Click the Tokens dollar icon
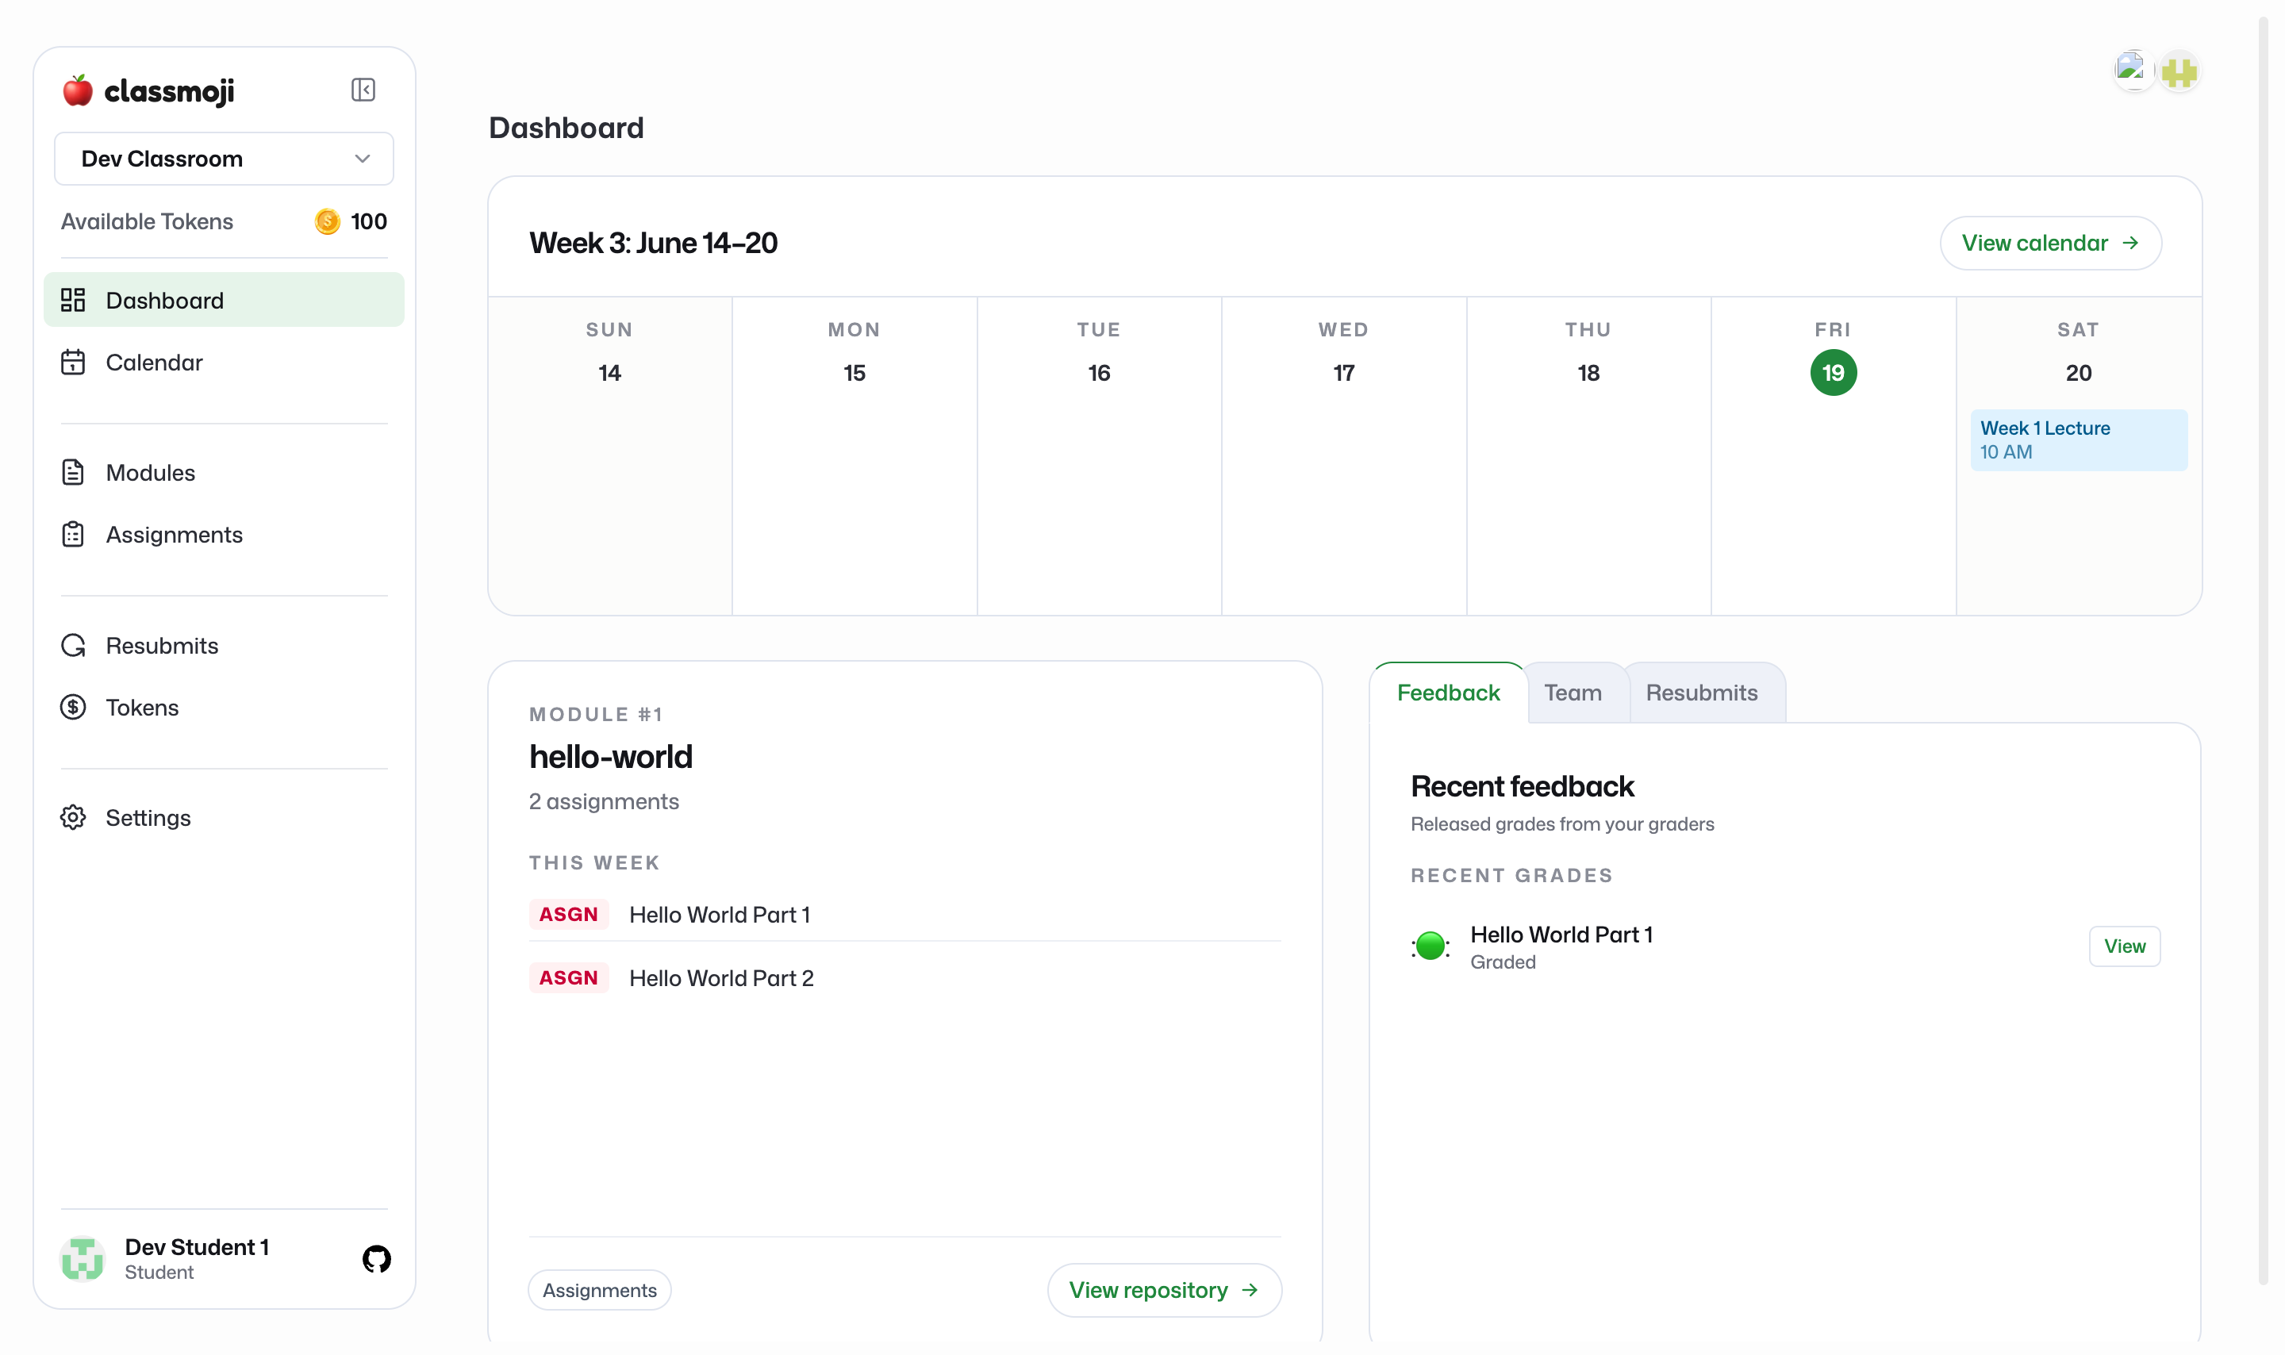 coord(73,708)
